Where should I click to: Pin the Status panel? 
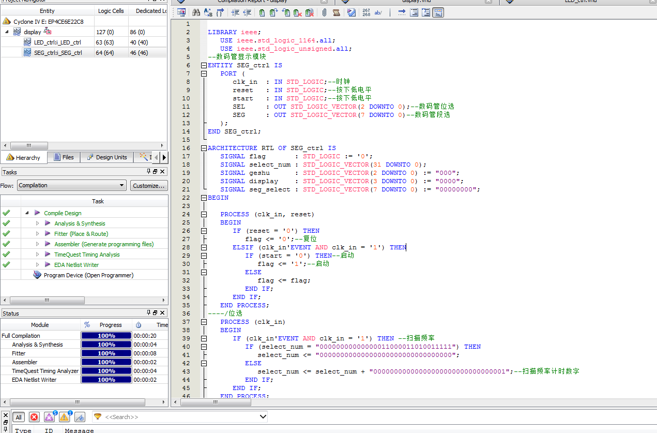[149, 312]
